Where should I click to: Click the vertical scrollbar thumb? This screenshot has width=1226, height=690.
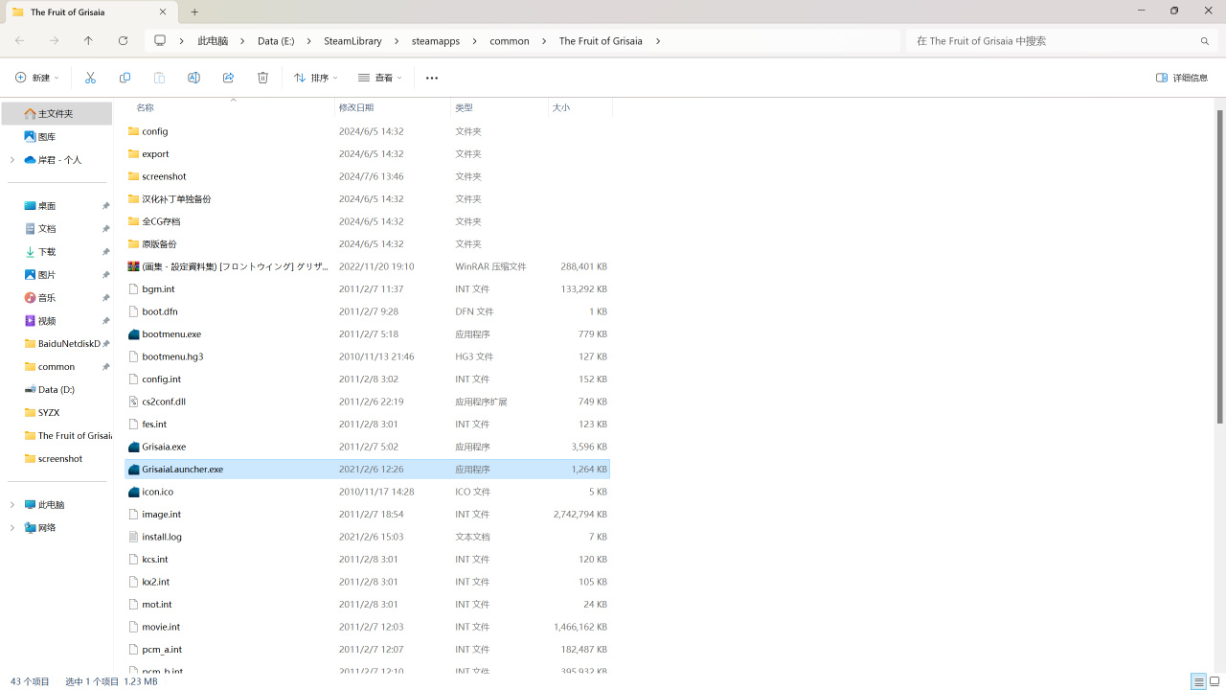(x=1219, y=266)
